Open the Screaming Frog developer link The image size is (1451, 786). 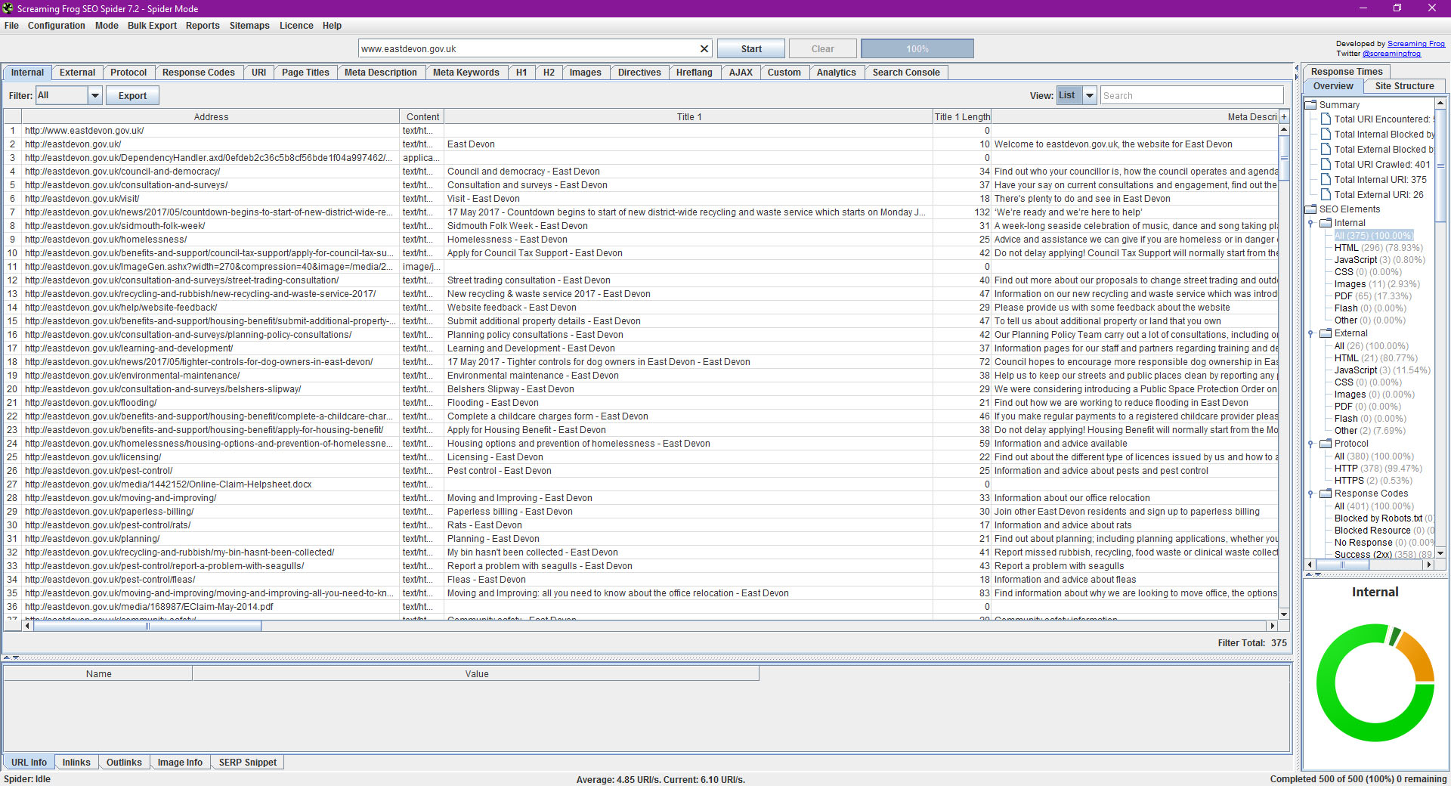point(1415,44)
